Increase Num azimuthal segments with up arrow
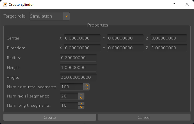 click(86, 85)
